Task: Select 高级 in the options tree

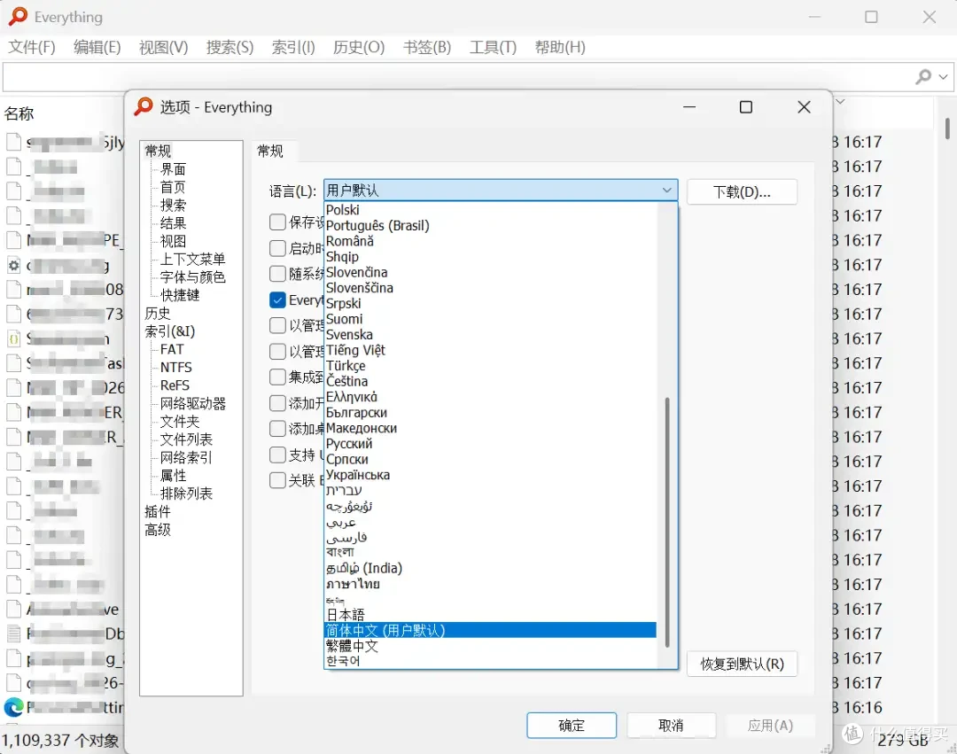Action: pos(158,530)
